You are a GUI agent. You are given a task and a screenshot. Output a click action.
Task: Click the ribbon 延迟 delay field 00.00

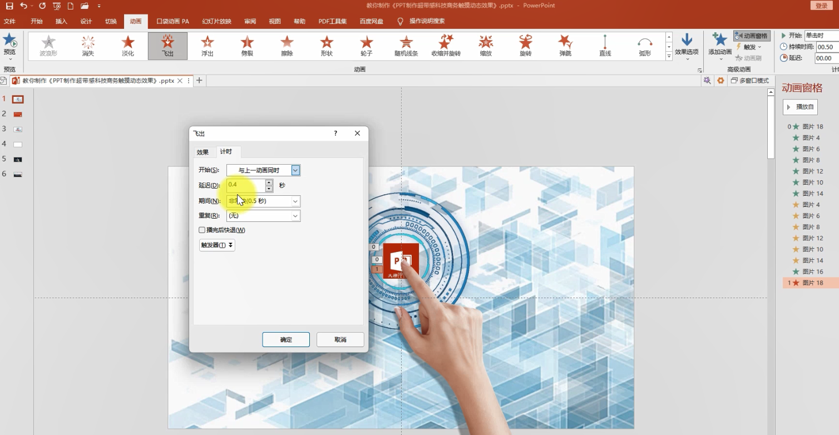pos(827,58)
